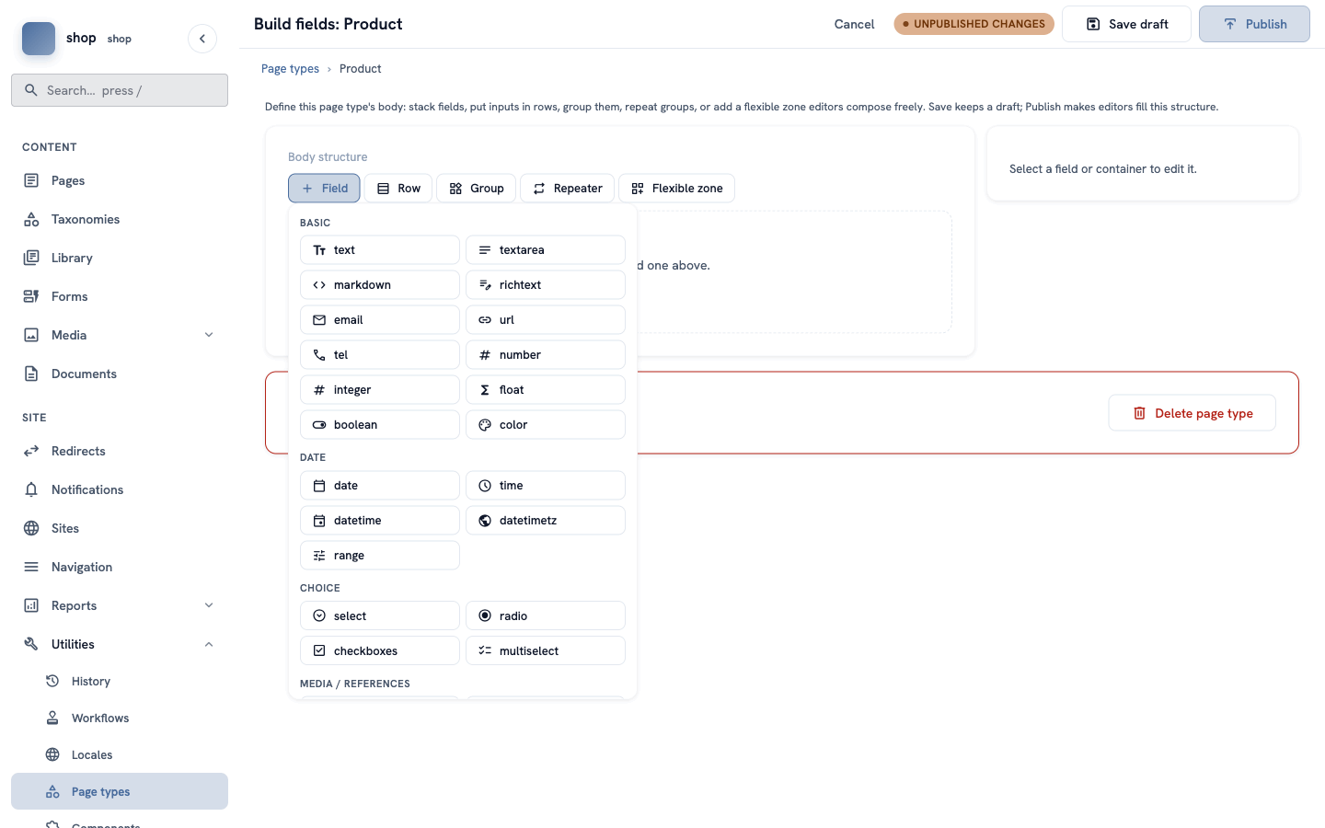Add a range field type
Viewport: 1325px width, 828px height.
click(380, 556)
